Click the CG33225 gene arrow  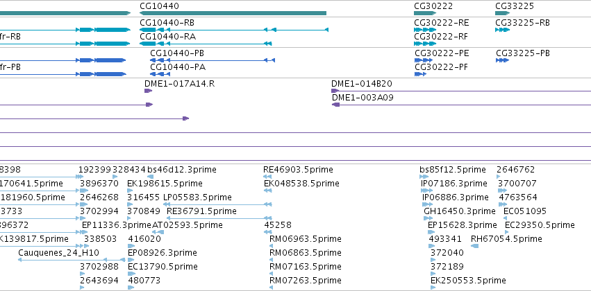pos(502,13)
